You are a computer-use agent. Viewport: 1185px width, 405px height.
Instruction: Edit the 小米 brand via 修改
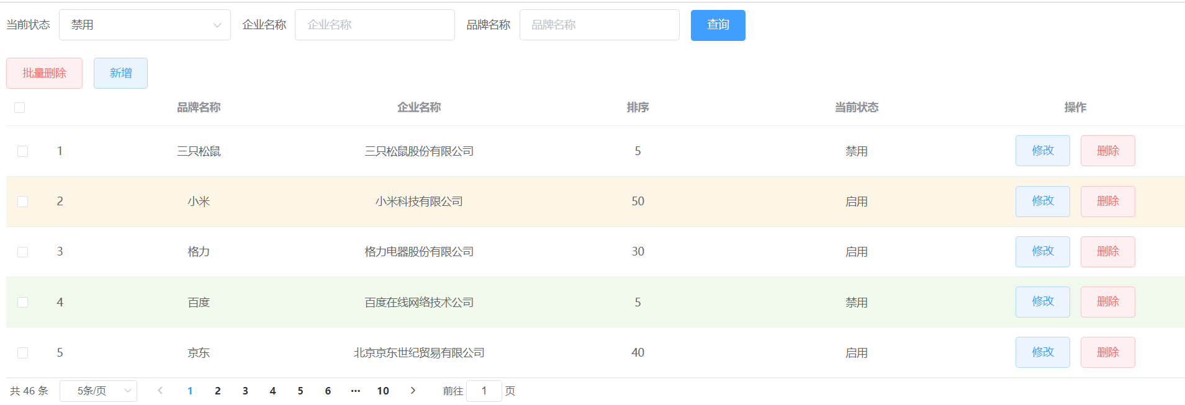pyautogui.click(x=1043, y=202)
